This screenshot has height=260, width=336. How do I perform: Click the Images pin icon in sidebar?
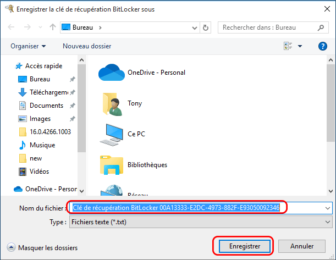(73, 119)
